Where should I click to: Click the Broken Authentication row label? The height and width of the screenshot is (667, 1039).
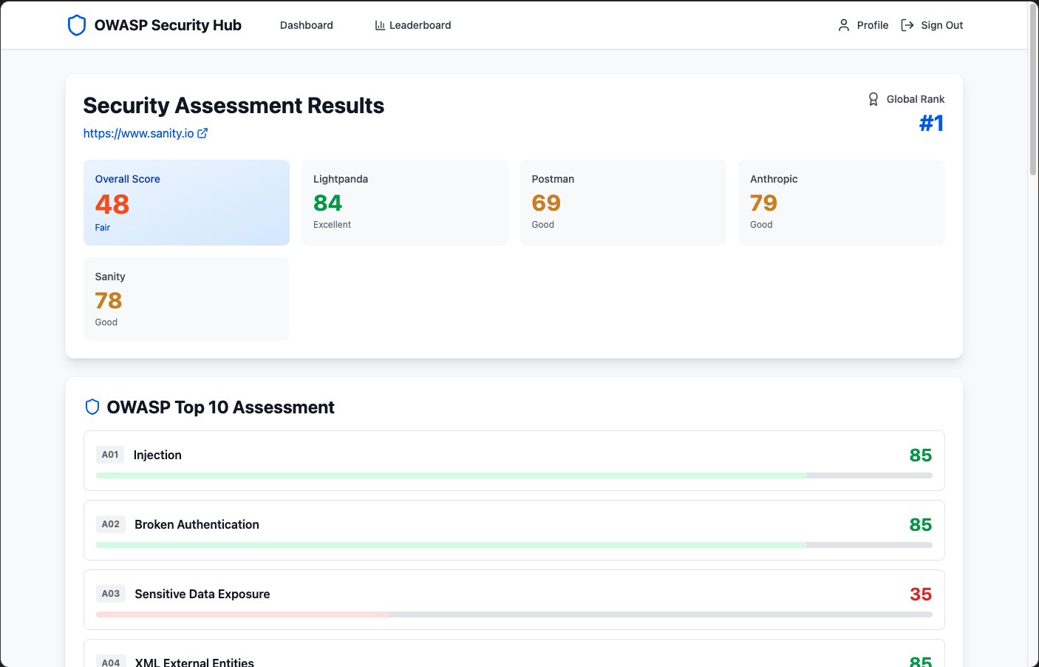(197, 524)
